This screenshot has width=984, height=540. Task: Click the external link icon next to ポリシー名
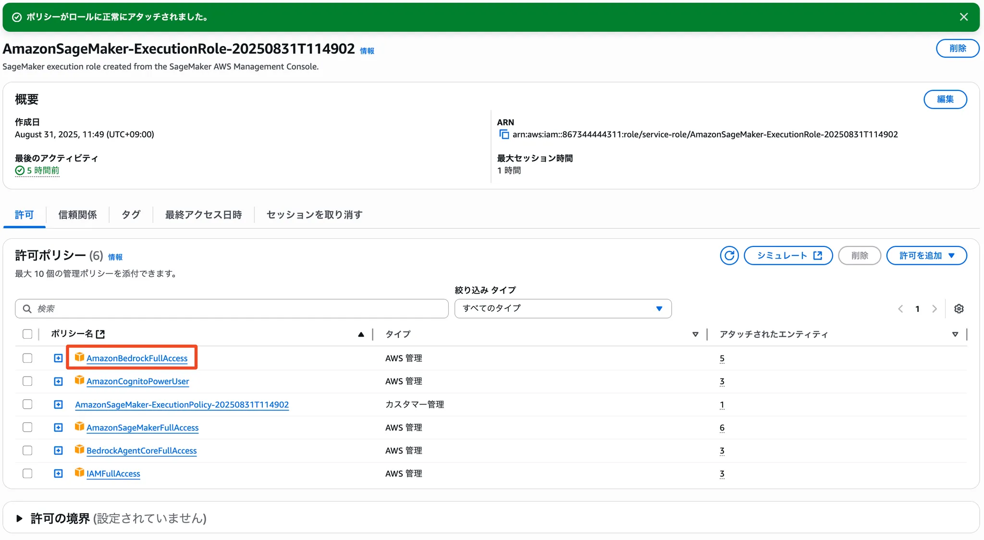(100, 334)
